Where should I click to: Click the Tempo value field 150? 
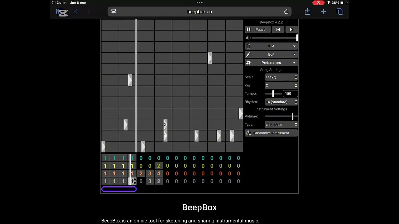click(291, 94)
